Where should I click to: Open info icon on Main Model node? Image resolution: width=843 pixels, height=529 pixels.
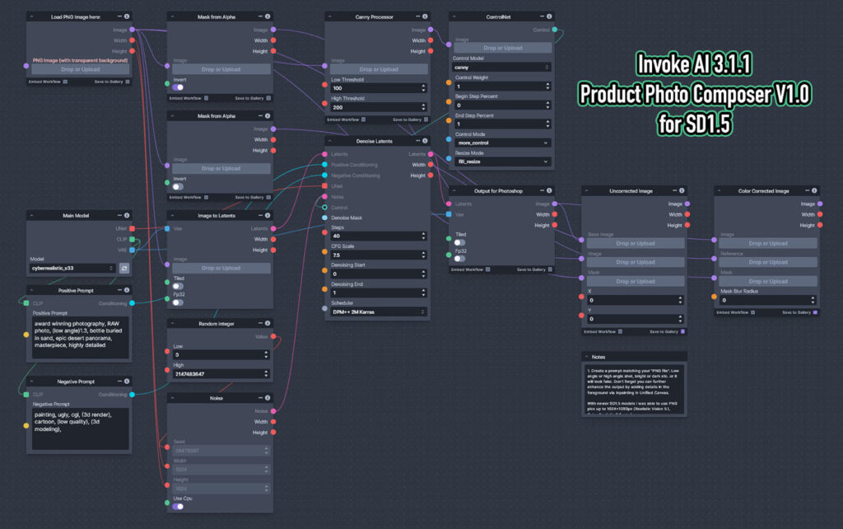coord(127,215)
